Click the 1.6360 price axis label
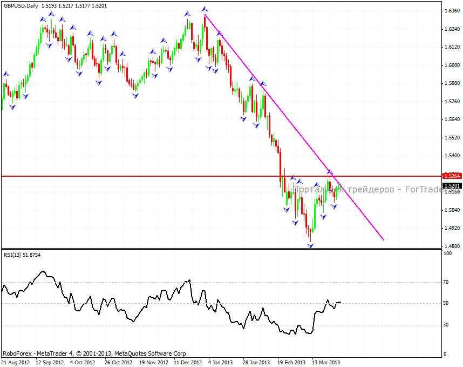Screen dimensions: 463x367 pyautogui.click(x=451, y=11)
